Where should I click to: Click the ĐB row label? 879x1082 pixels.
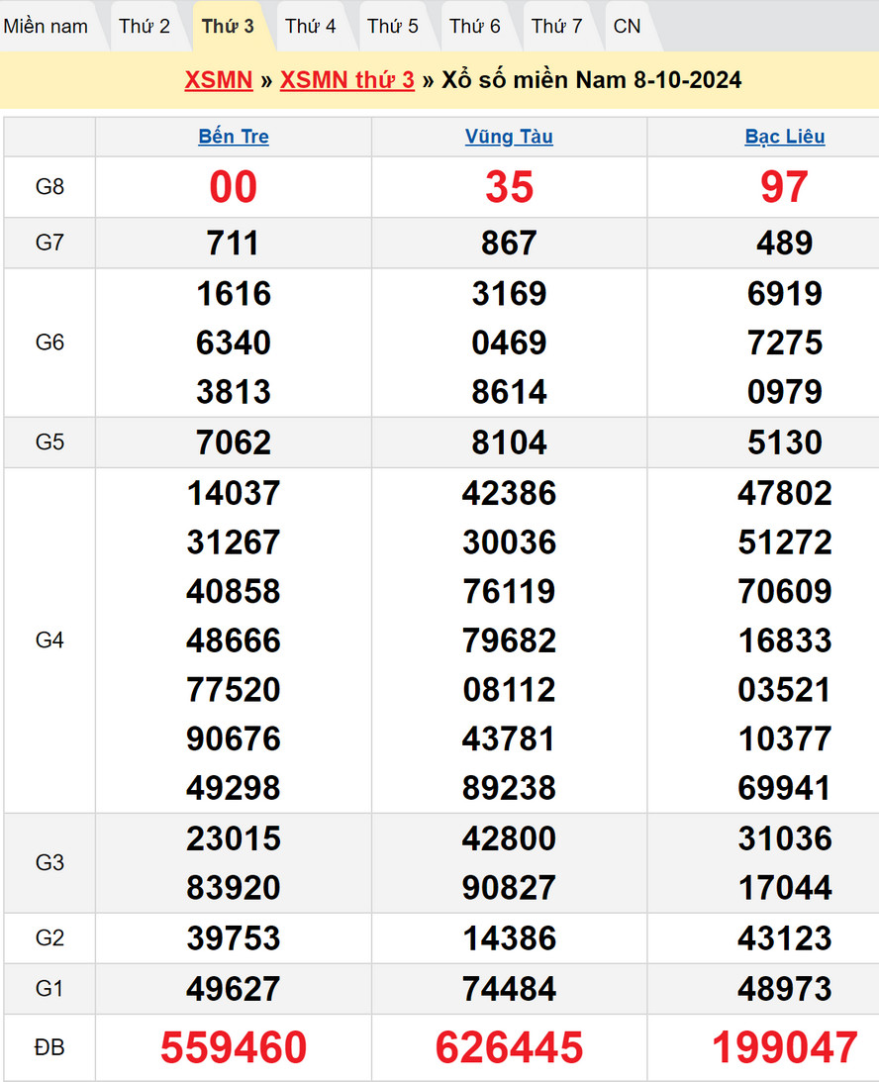coord(49,1047)
